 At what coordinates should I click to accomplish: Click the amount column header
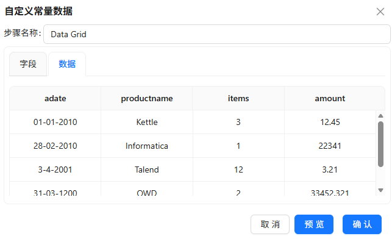point(330,98)
